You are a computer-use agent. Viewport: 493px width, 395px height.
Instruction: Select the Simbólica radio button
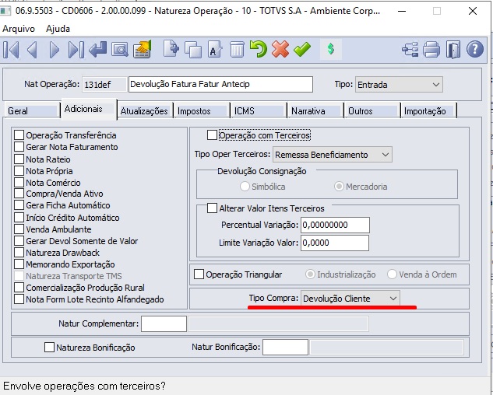click(245, 187)
